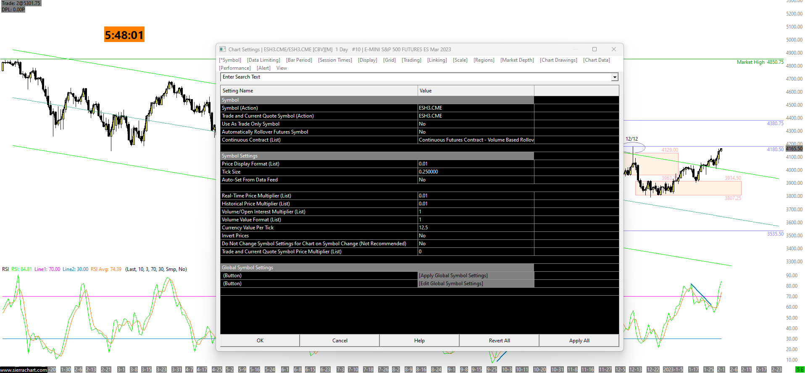
Task: Toggle Do Not Change Symbol Settings value
Action: click(x=476, y=244)
